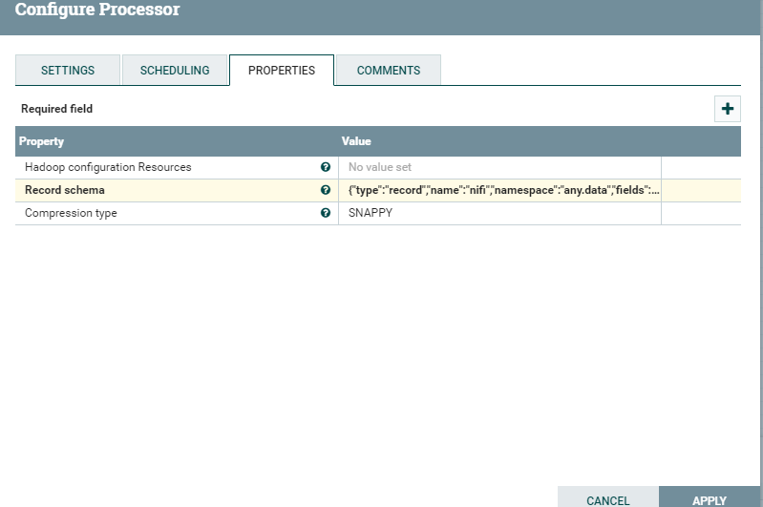The height and width of the screenshot is (507, 763).
Task: Click the add property plus icon
Action: coord(727,109)
